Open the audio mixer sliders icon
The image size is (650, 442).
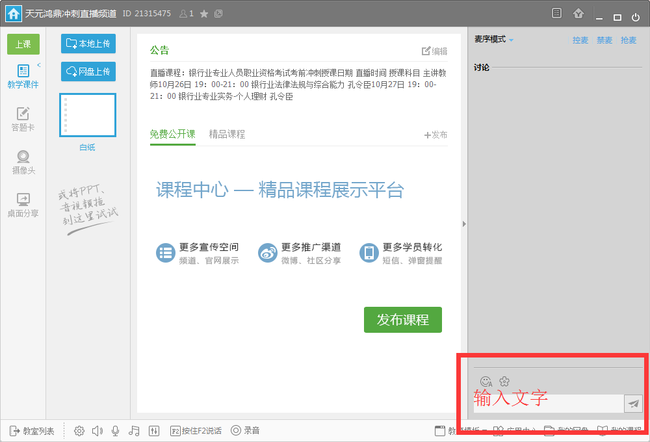pyautogui.click(x=154, y=430)
